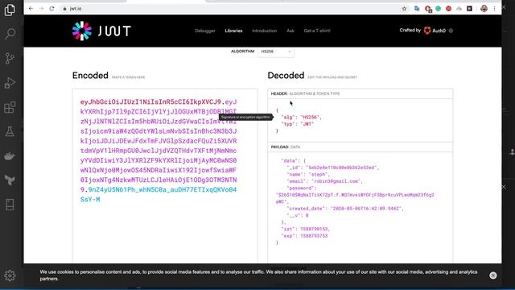The width and height of the screenshot is (515, 290).
Task: Click the "iat": 1588790153 payload line
Action: coord(306,229)
